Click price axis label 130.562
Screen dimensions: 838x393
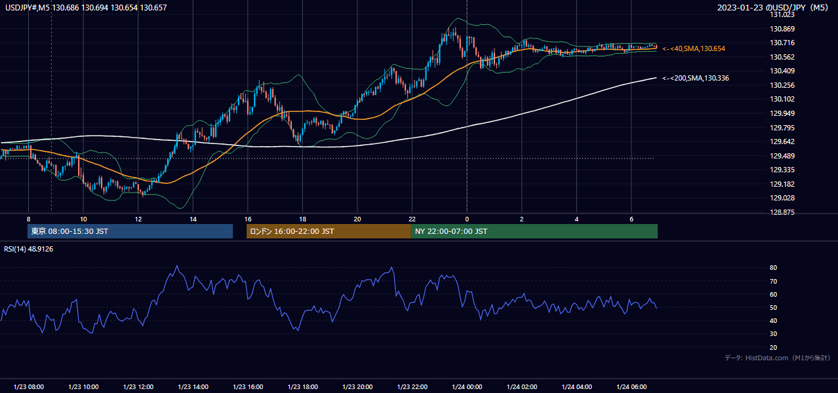(782, 57)
